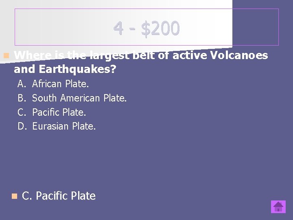Select the '4 - $200' slide title
The height and width of the screenshot is (220, 293).
(146, 28)
